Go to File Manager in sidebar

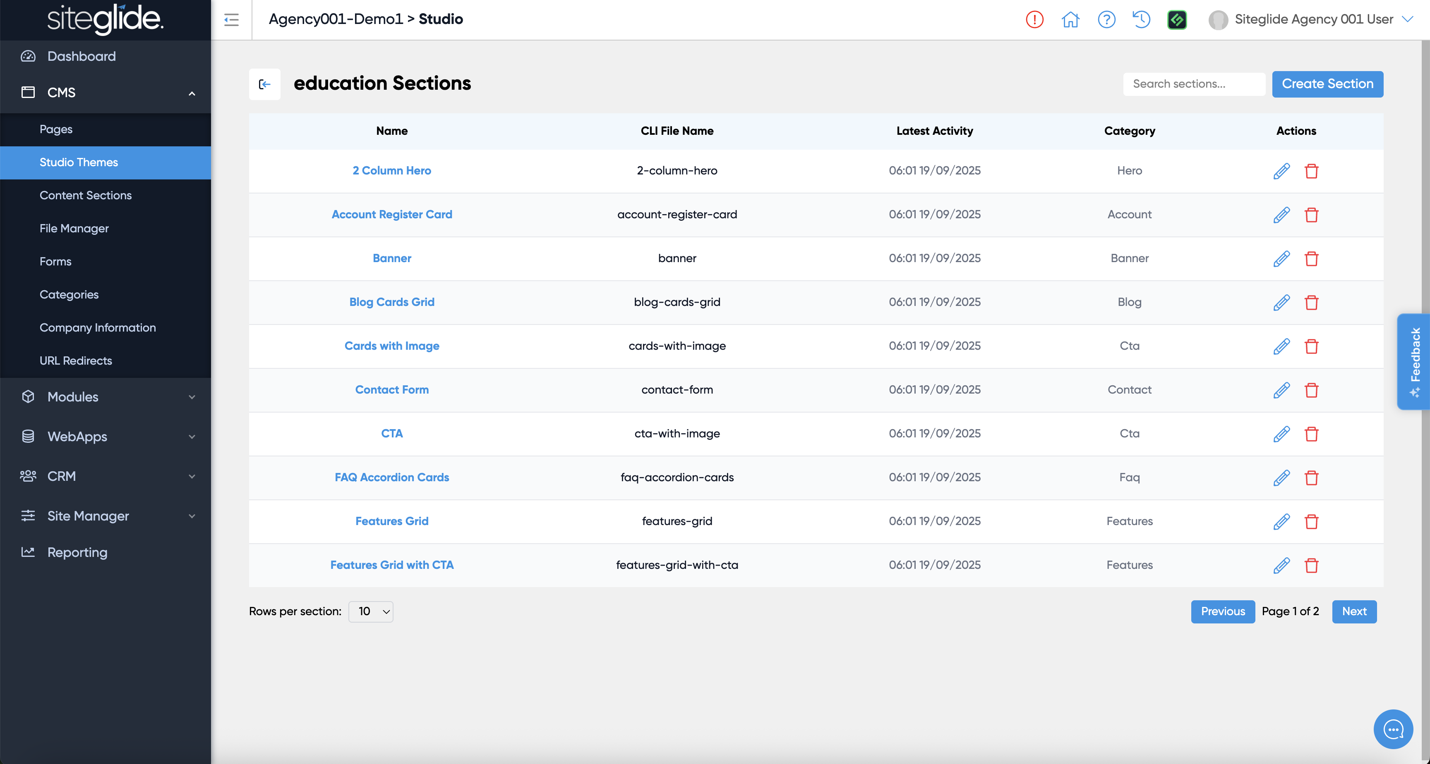(x=74, y=228)
